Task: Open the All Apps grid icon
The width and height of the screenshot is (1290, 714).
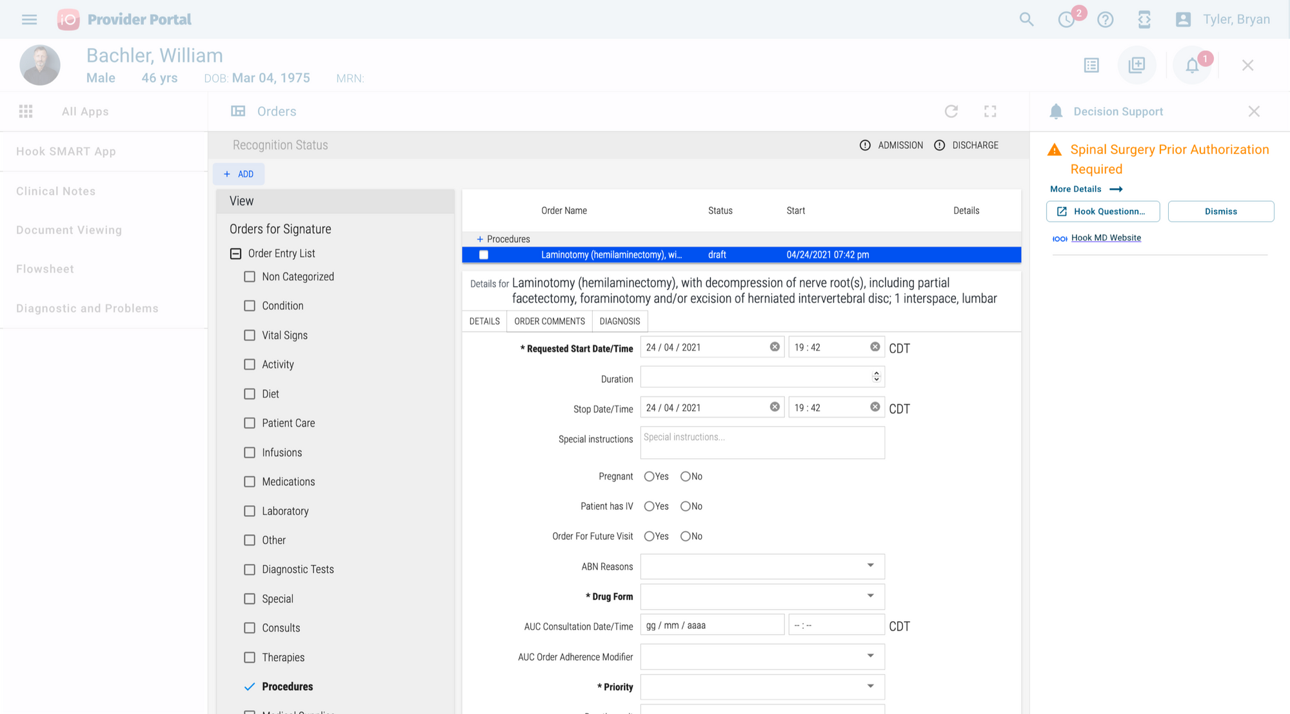Action: 26,111
